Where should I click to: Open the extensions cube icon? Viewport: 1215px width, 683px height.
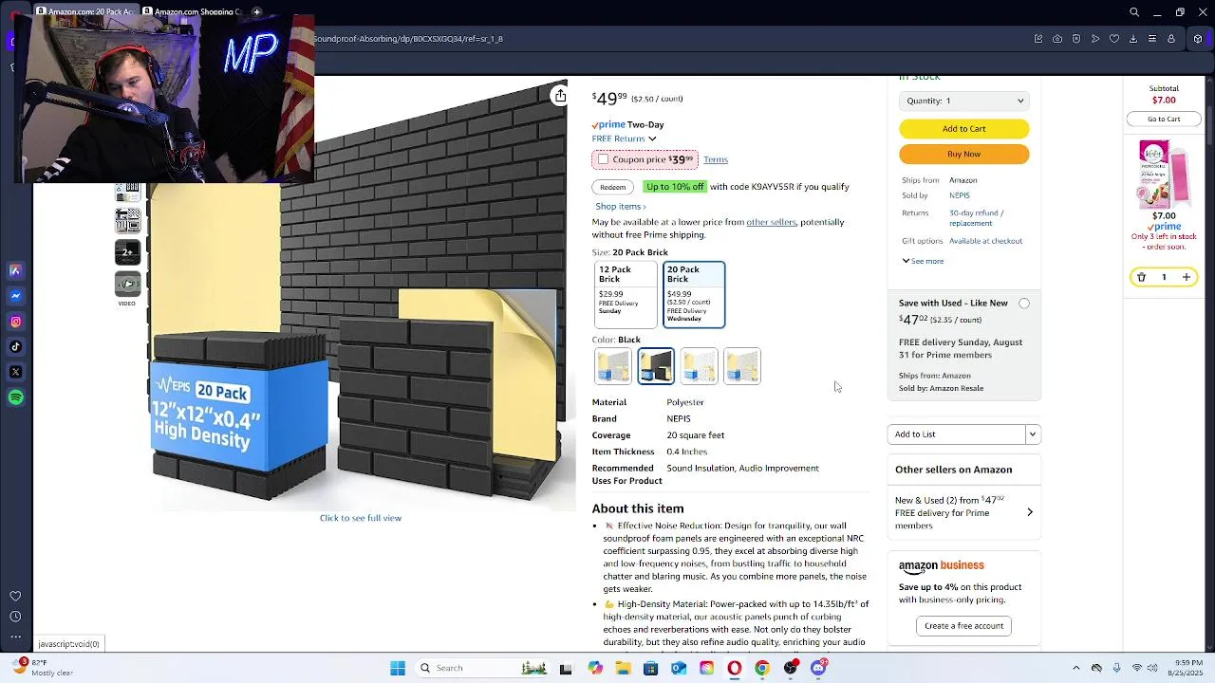click(1198, 39)
